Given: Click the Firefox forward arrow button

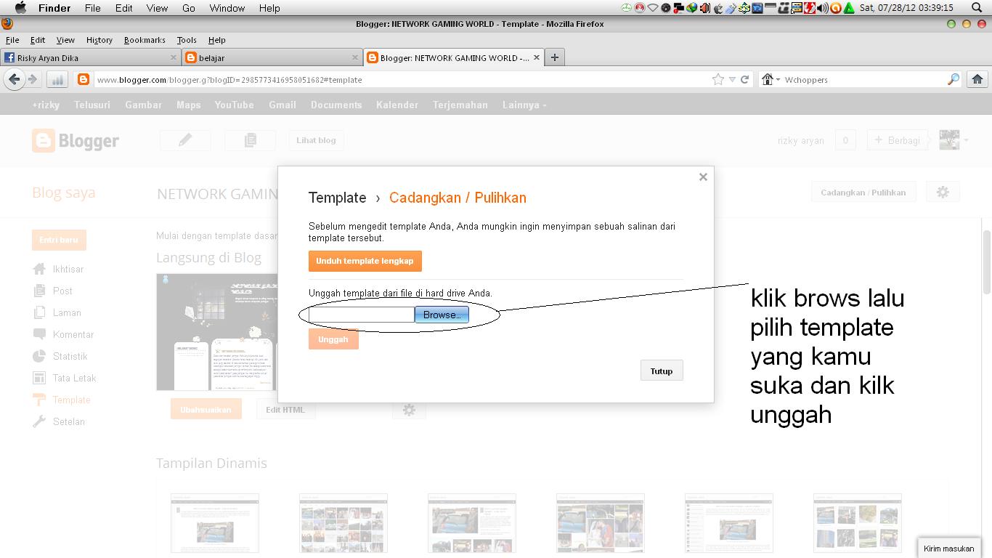Looking at the screenshot, I should [x=33, y=79].
